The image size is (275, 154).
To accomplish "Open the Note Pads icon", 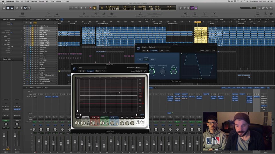I will point(263,8).
